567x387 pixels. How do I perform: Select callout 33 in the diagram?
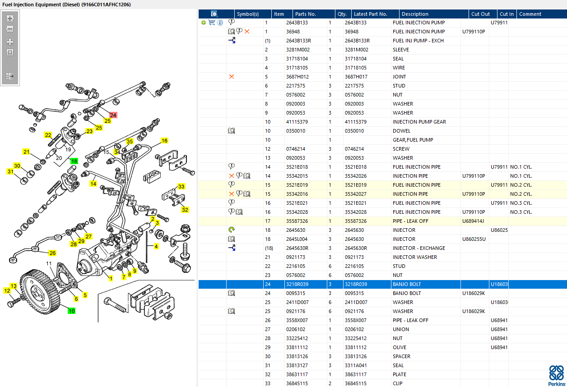click(x=181, y=186)
